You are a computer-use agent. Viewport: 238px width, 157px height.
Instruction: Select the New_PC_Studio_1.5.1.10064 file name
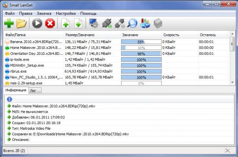(x=36, y=77)
